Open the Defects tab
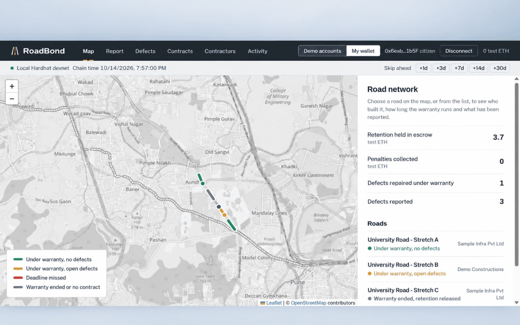This screenshot has height=325, width=520. click(145, 51)
